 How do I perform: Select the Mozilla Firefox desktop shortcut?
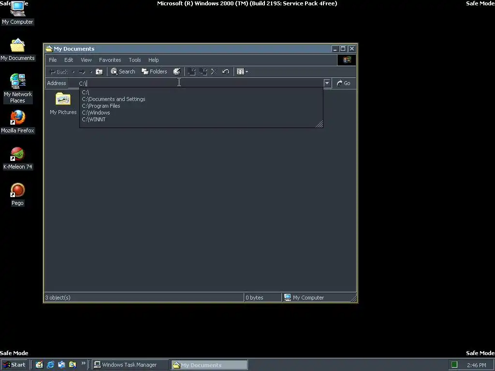(x=17, y=122)
